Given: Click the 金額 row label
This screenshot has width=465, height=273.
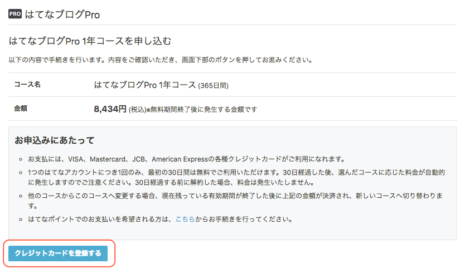Looking at the screenshot, I should coord(21,109).
